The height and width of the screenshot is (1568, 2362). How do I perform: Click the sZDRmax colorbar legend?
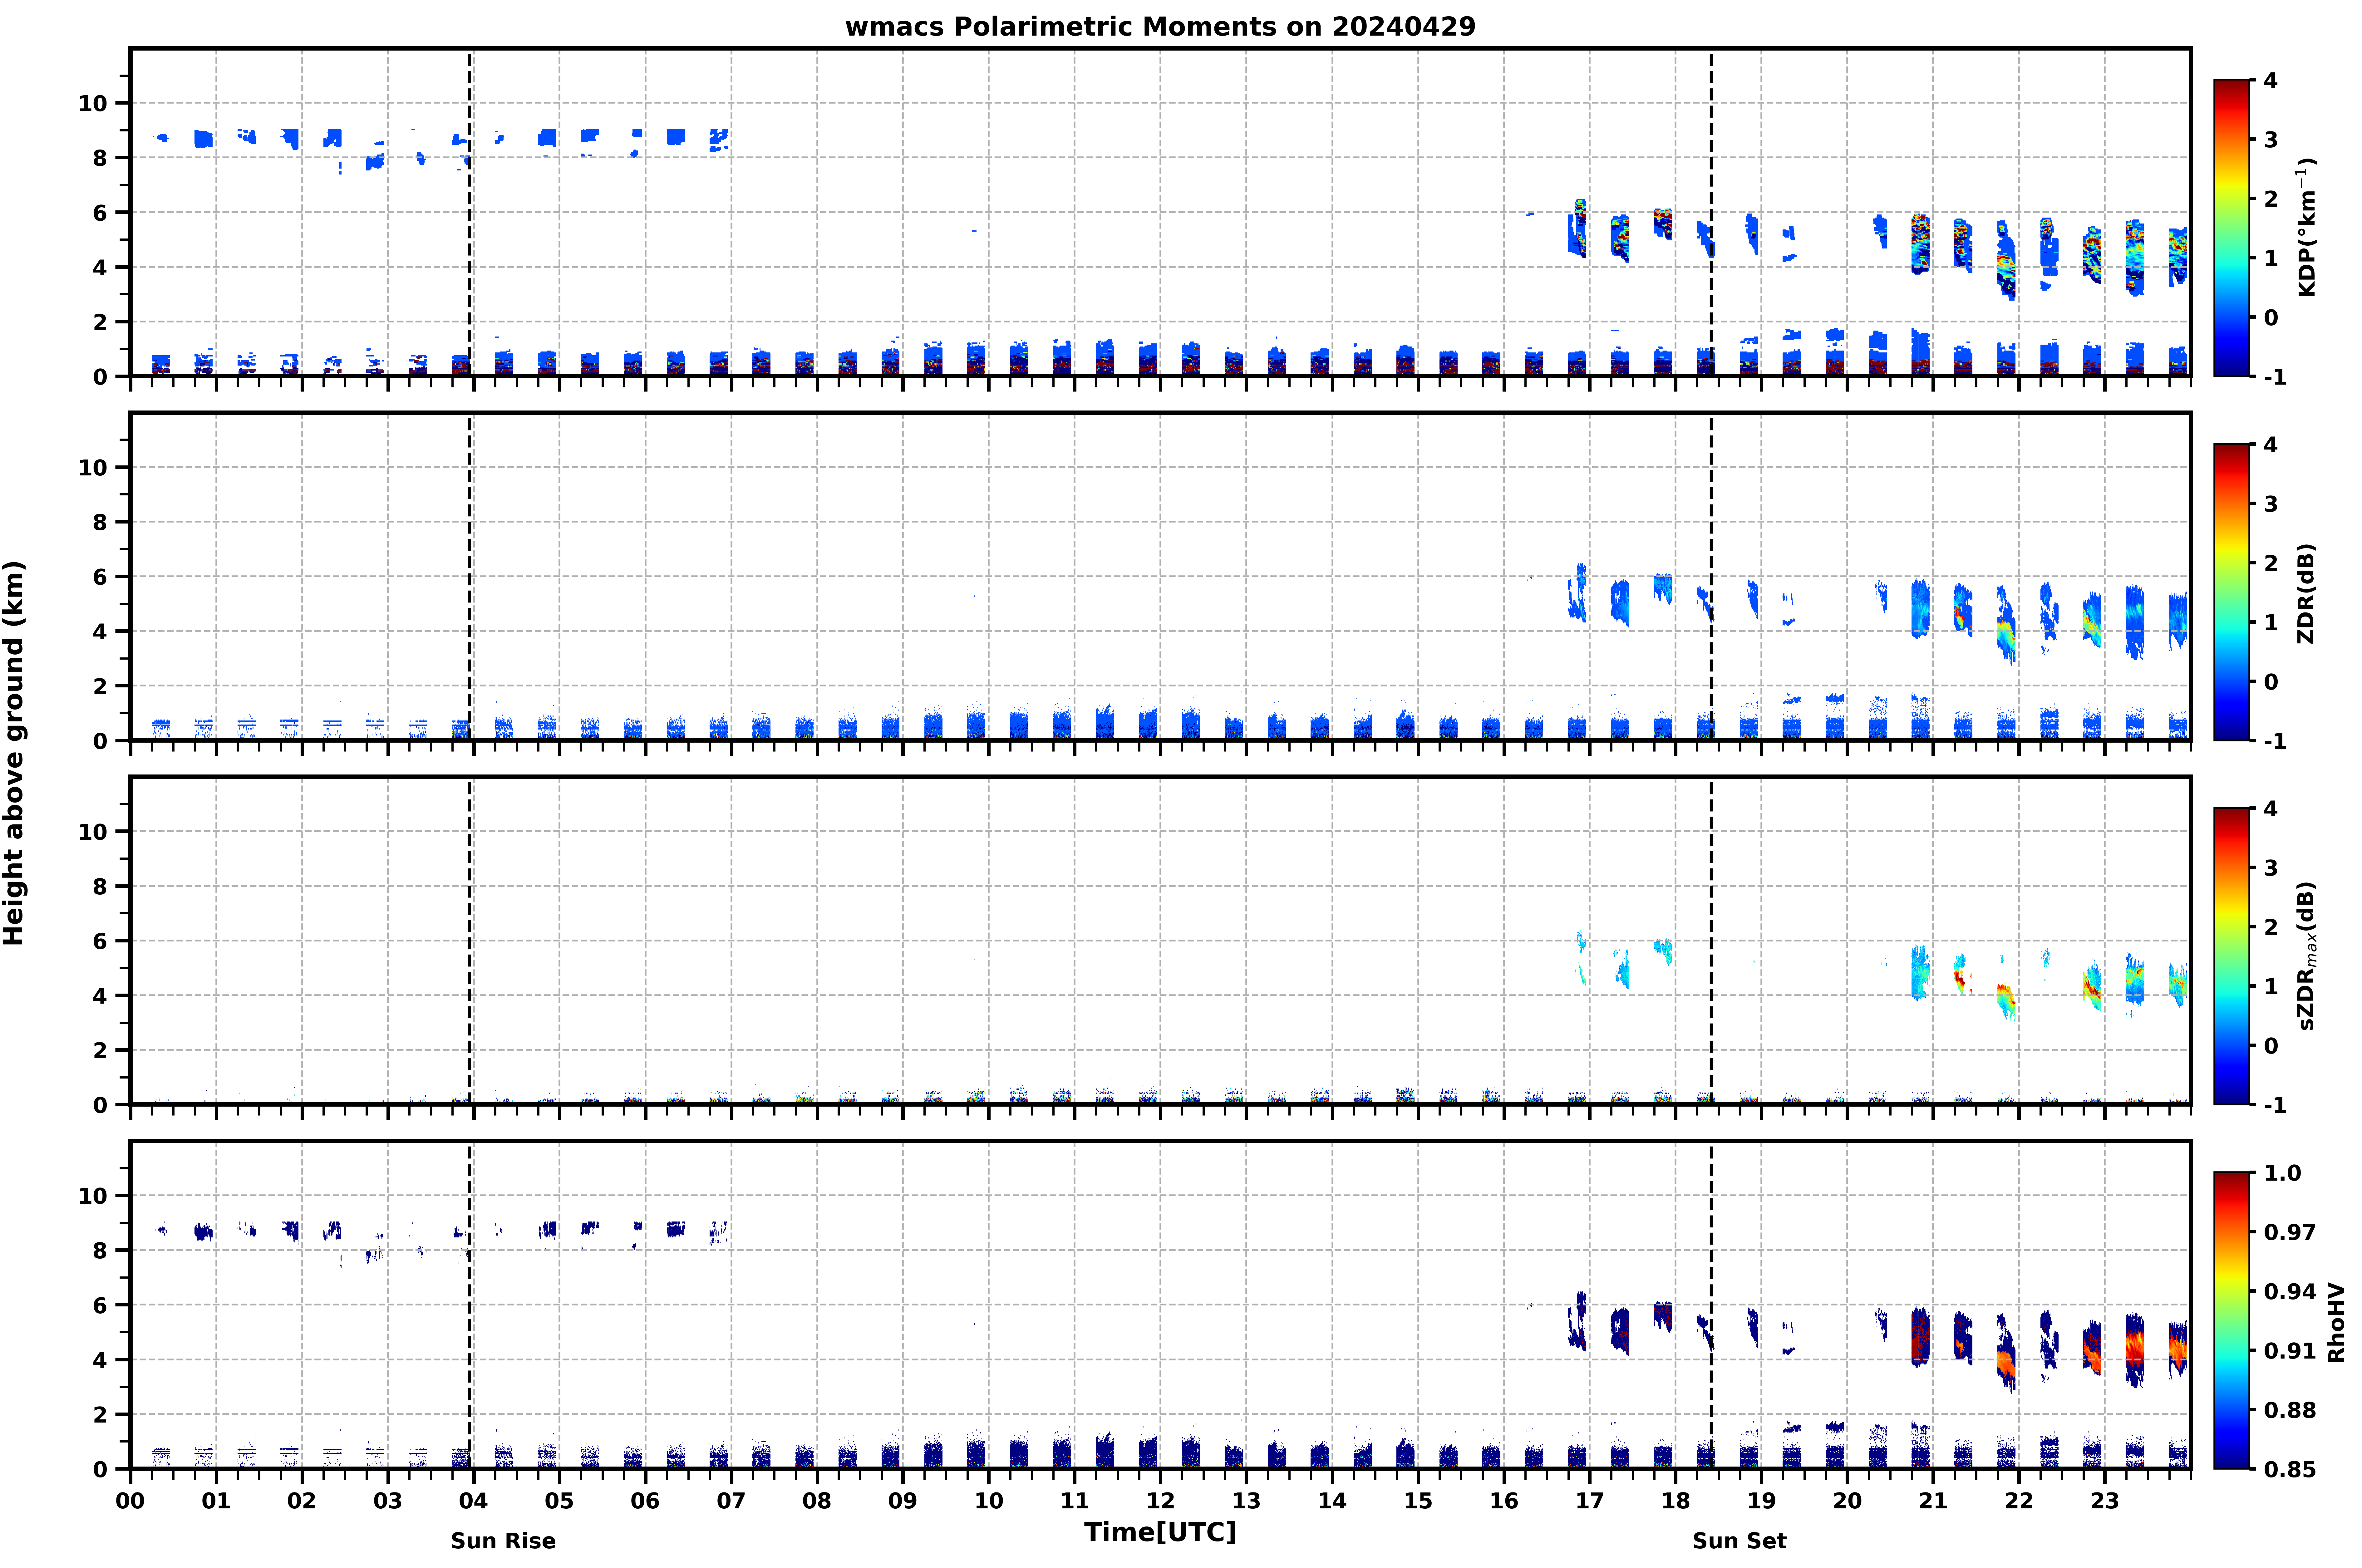pos(2231,956)
